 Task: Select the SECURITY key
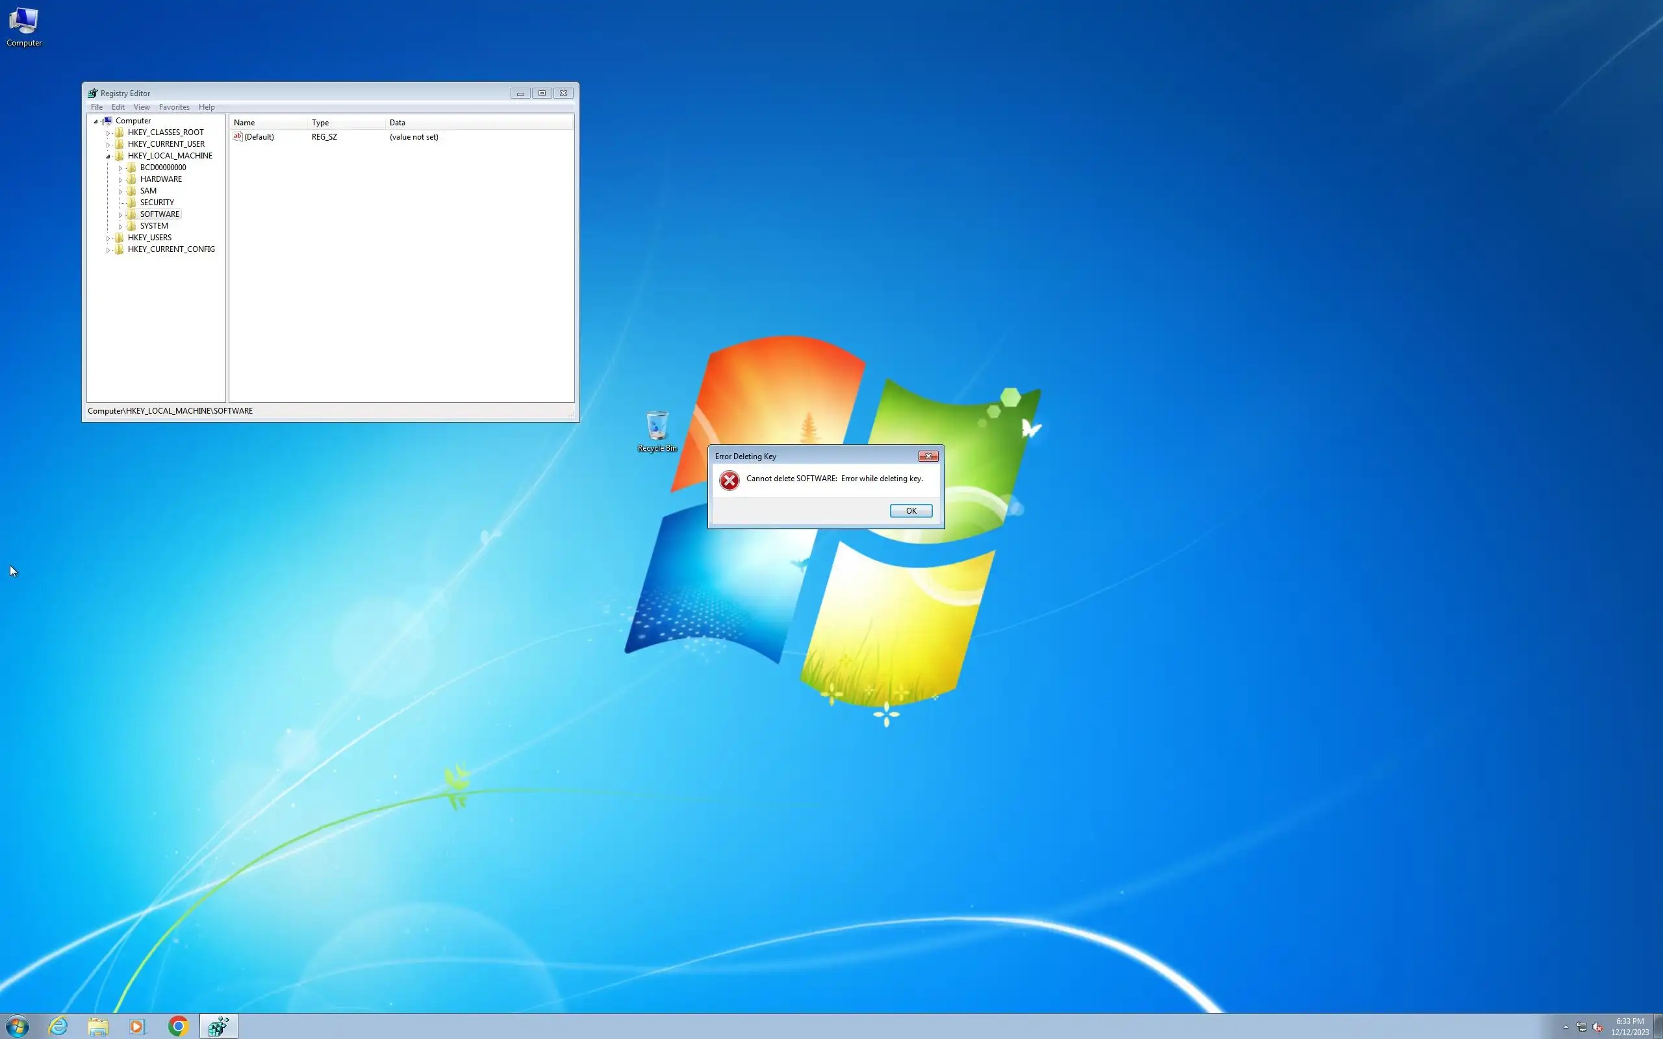pyautogui.click(x=157, y=203)
